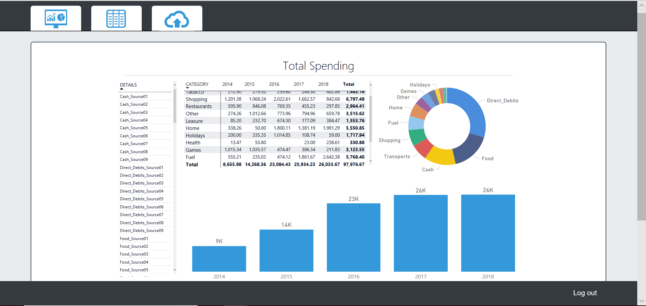The height and width of the screenshot is (306, 646).
Task: Click the 2016 bar in chart
Action: click(353, 237)
